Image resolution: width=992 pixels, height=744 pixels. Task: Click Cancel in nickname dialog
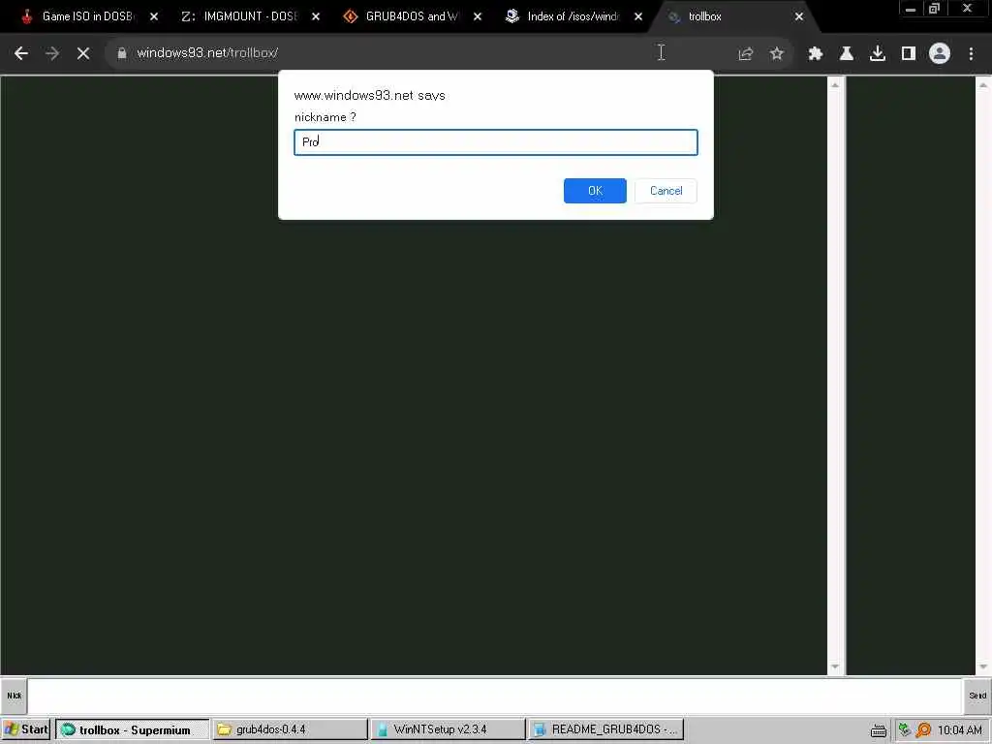point(666,191)
